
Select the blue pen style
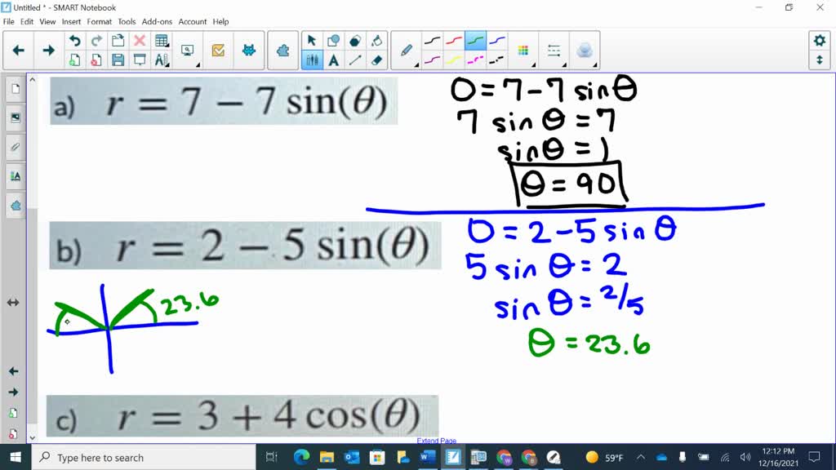coord(496,41)
